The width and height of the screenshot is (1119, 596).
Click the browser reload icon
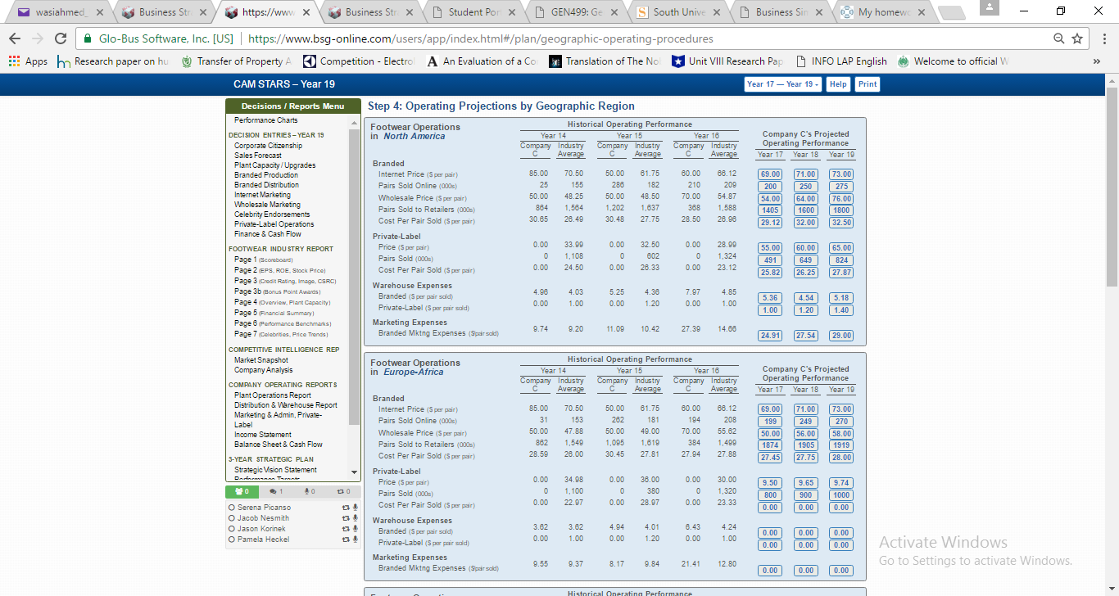(x=61, y=38)
